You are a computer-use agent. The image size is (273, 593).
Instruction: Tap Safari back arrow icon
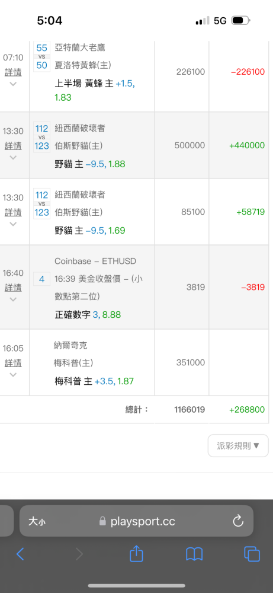pyautogui.click(x=20, y=554)
